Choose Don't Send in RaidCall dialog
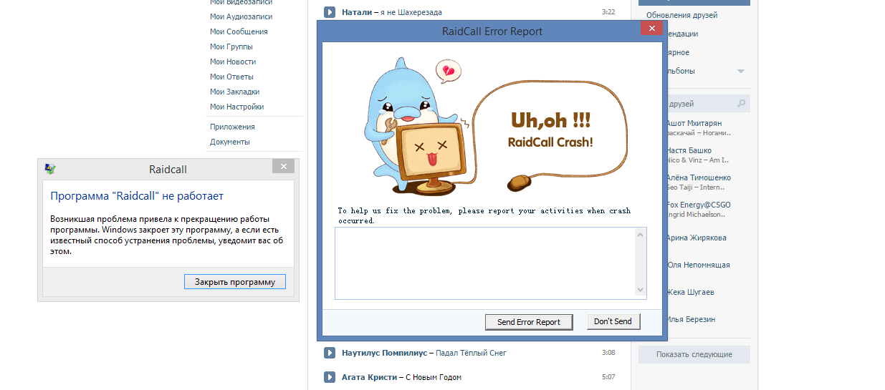The height and width of the screenshot is (390, 885). (x=613, y=321)
